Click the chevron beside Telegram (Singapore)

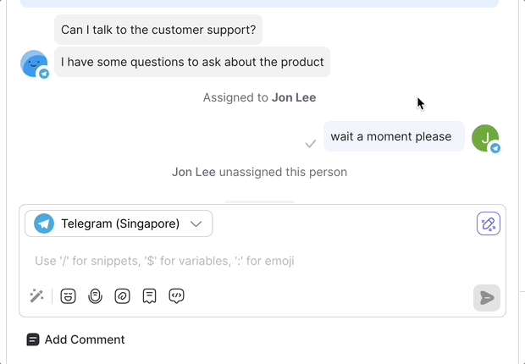click(196, 223)
